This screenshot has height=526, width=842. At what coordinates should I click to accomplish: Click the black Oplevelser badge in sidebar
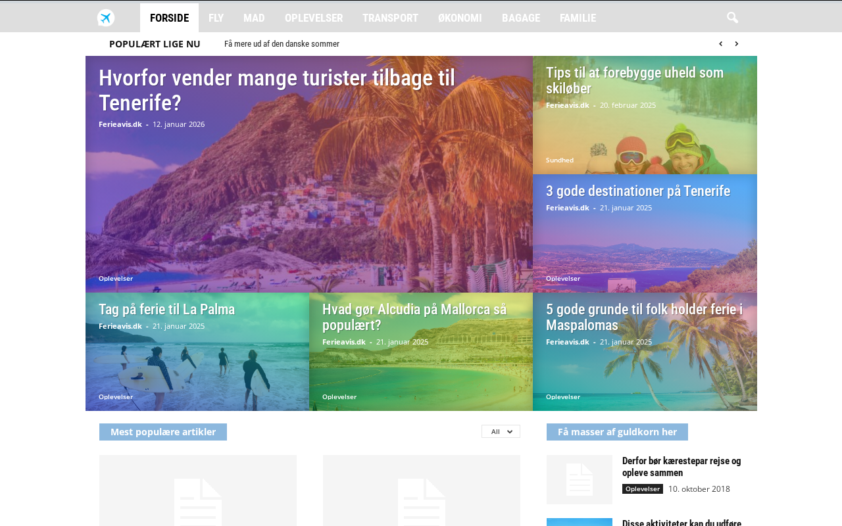[643, 489]
